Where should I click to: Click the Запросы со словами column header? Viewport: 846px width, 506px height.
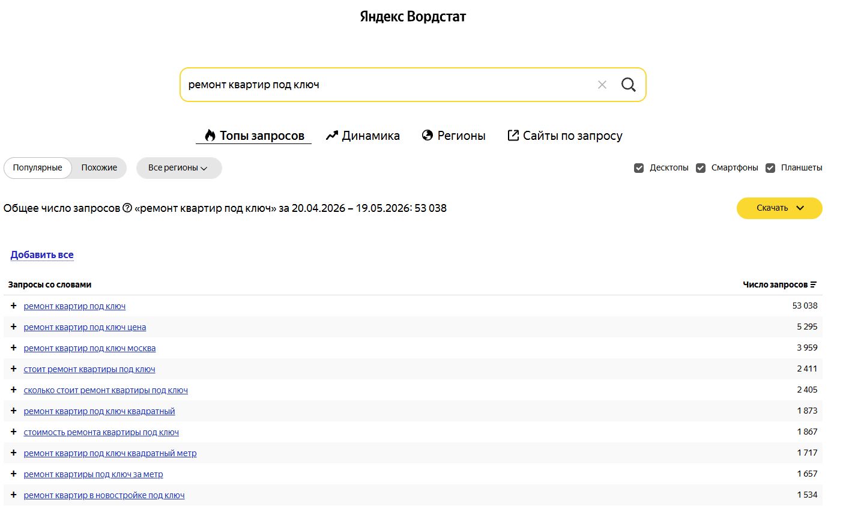pos(50,285)
